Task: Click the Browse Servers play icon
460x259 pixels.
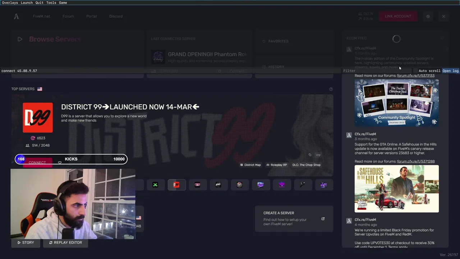Action: [x=20, y=39]
